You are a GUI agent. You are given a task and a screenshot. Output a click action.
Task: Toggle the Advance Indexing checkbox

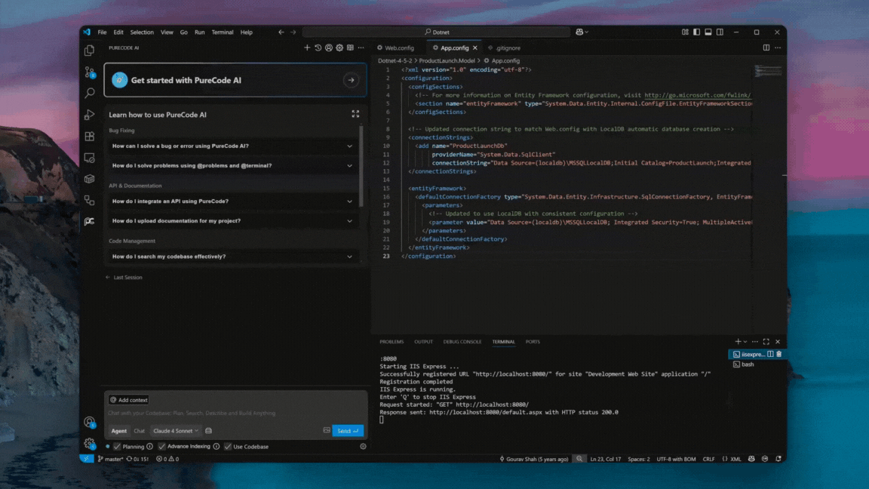(162, 446)
